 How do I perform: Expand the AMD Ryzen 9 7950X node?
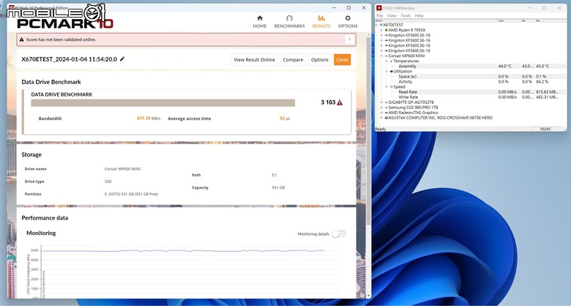pyautogui.click(x=382, y=30)
